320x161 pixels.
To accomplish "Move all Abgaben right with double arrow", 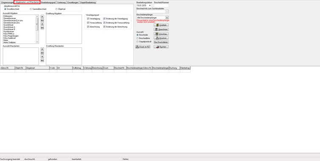I will 42,20.
